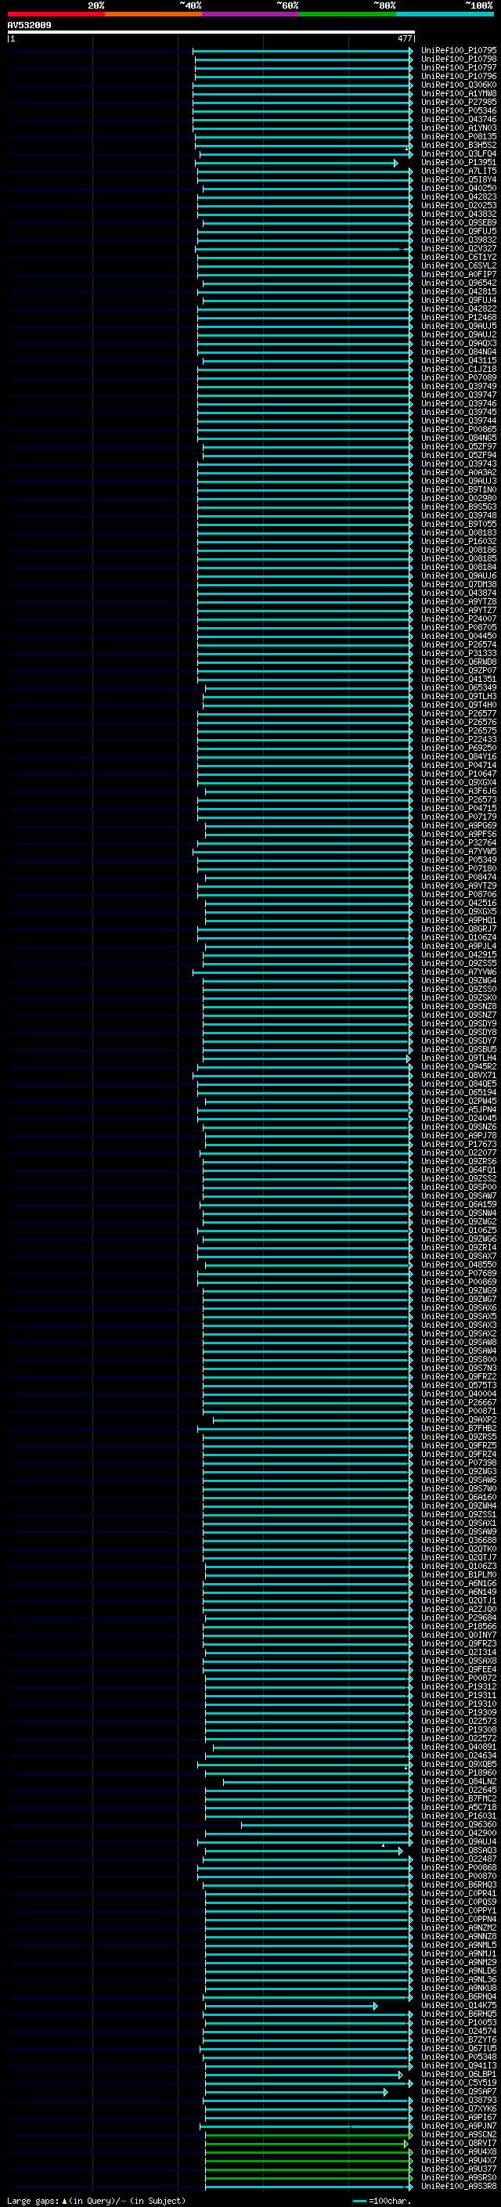Open hit UniRef100_A1YMW8
Viewport: 501px width, 2207px height.
[x=458, y=93]
